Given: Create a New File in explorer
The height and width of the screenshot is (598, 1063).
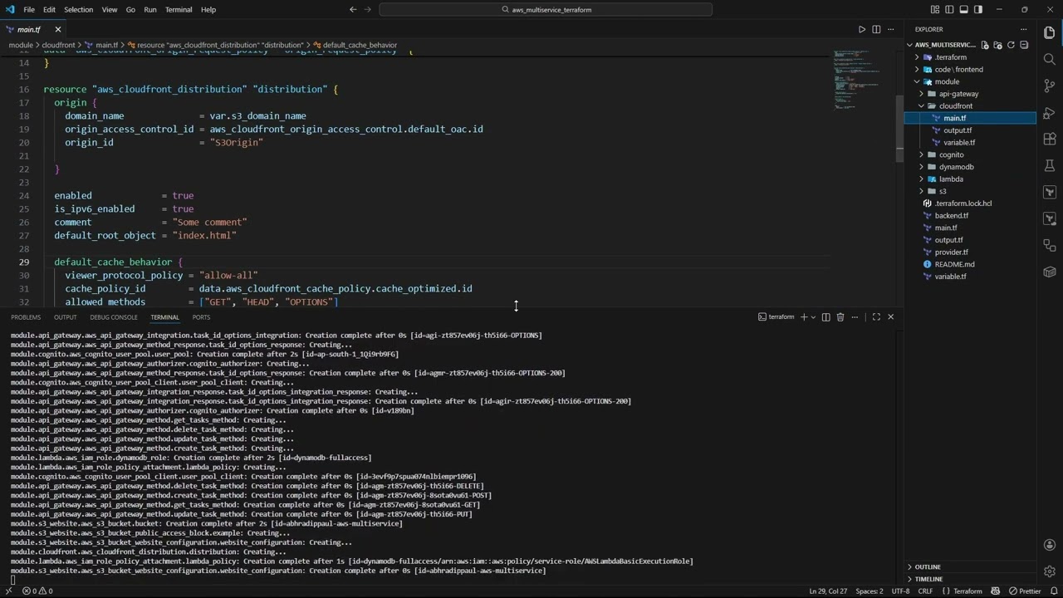Looking at the screenshot, I should coord(985,45).
